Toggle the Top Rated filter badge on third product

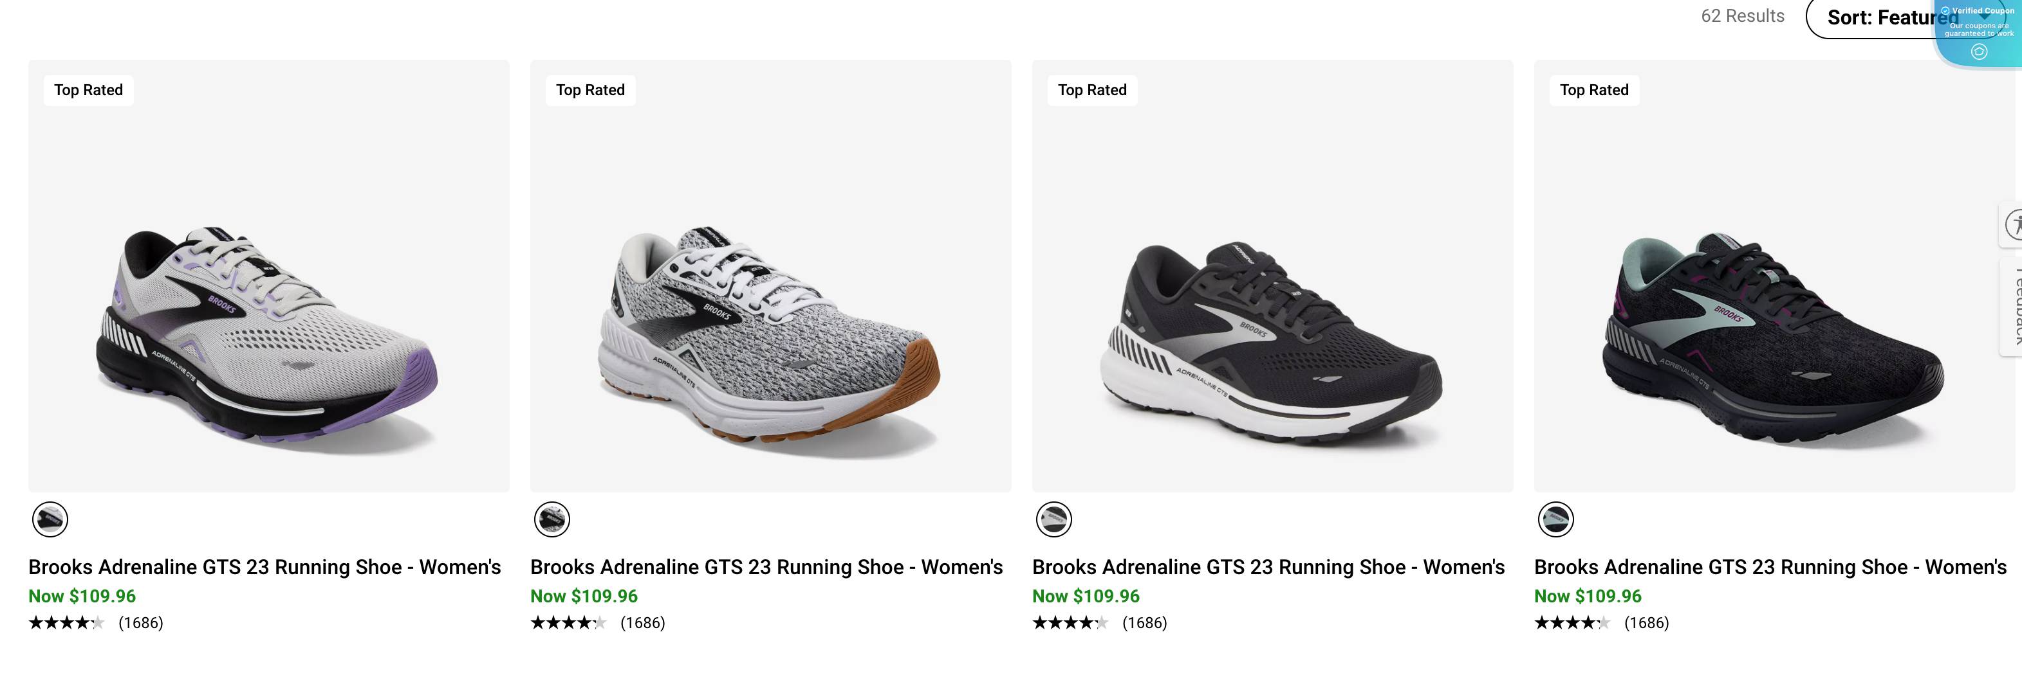pos(1092,89)
